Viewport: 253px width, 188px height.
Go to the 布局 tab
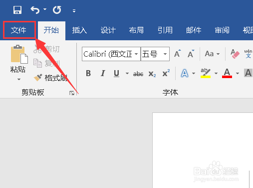[x=136, y=30]
